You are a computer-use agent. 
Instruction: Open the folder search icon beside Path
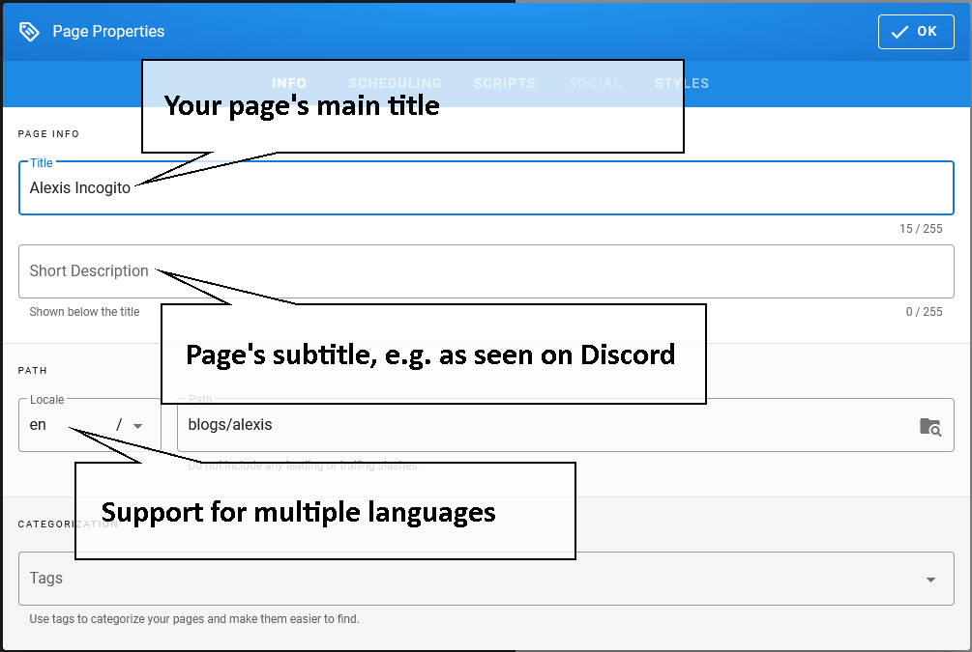click(x=929, y=426)
